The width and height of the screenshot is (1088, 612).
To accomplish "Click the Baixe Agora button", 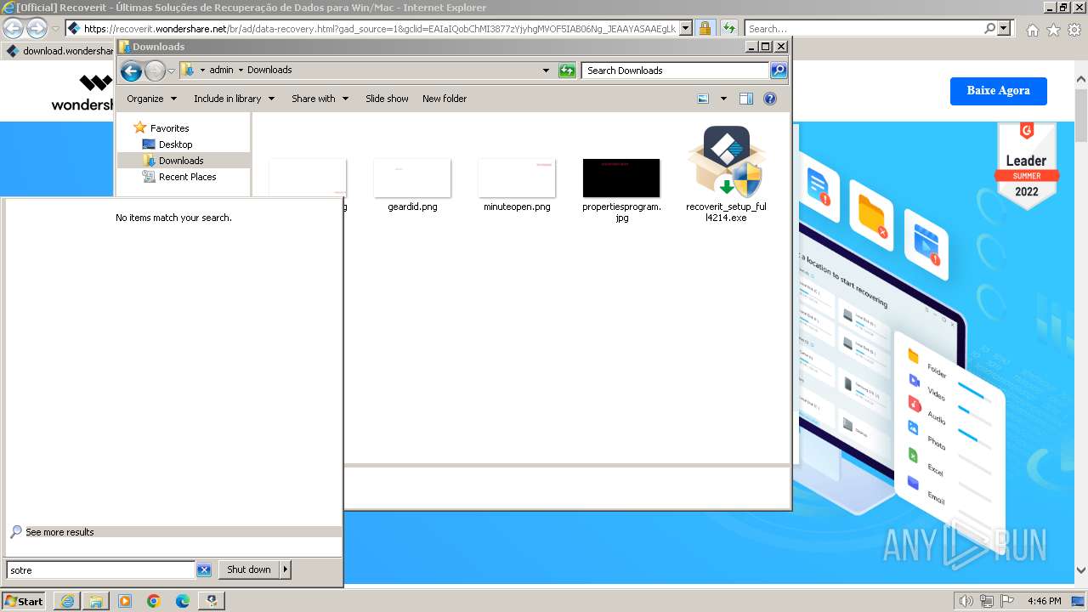I will pyautogui.click(x=998, y=90).
